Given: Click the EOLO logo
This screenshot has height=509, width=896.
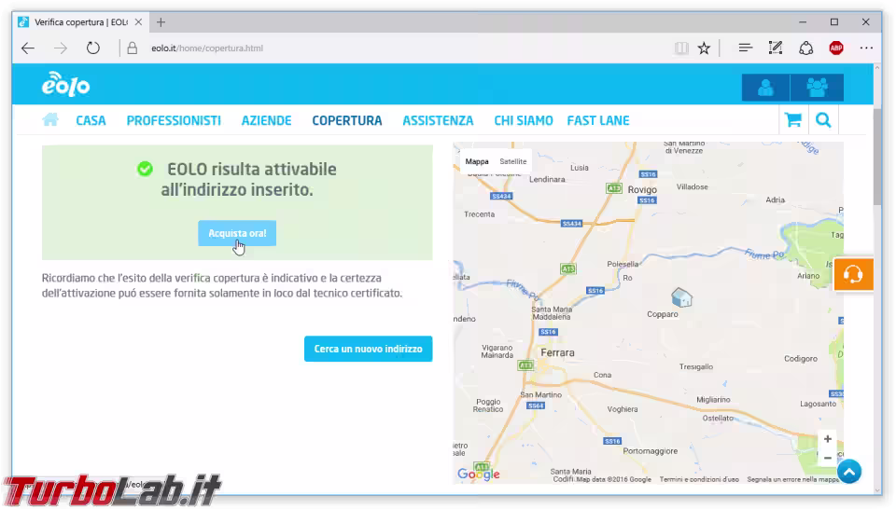Looking at the screenshot, I should point(65,85).
